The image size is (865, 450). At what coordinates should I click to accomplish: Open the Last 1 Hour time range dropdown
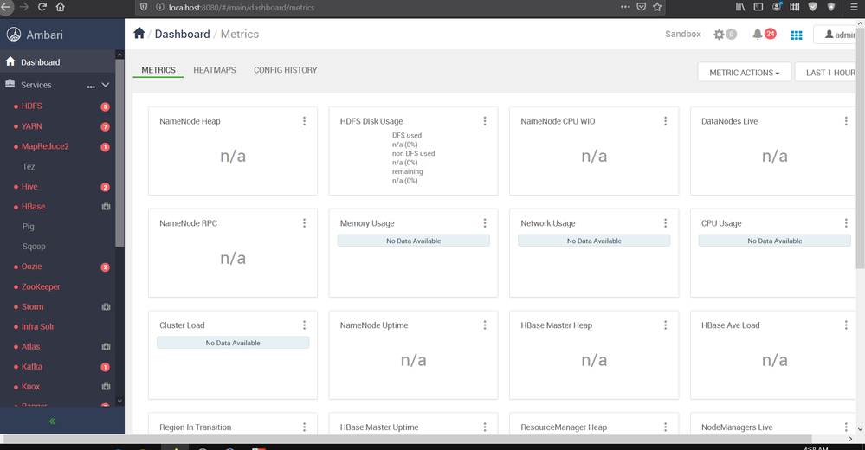827,72
